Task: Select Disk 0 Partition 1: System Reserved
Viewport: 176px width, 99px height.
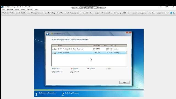Action: tap(89, 49)
